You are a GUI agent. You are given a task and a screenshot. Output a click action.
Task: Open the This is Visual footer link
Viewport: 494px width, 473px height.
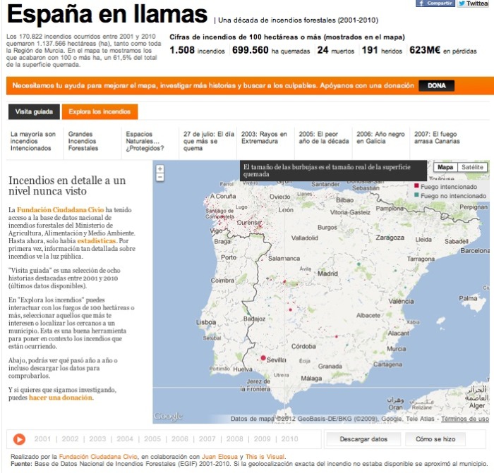[x=265, y=457]
